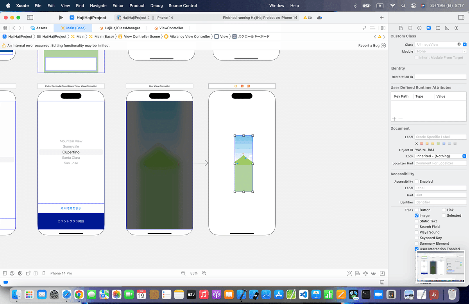This screenshot has width=469, height=304.
Task: Click the Restoration ID field
Action: pyautogui.click(x=441, y=77)
